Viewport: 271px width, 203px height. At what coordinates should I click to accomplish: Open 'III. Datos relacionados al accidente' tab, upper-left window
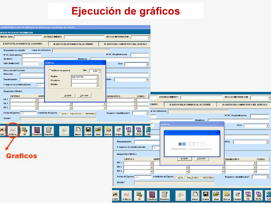click(x=73, y=44)
